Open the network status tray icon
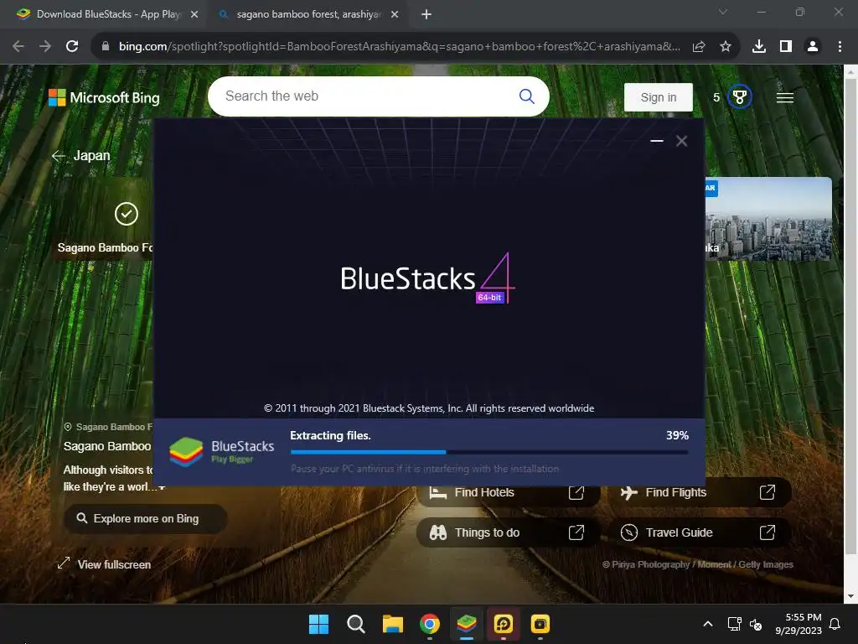The width and height of the screenshot is (858, 644). [734, 624]
